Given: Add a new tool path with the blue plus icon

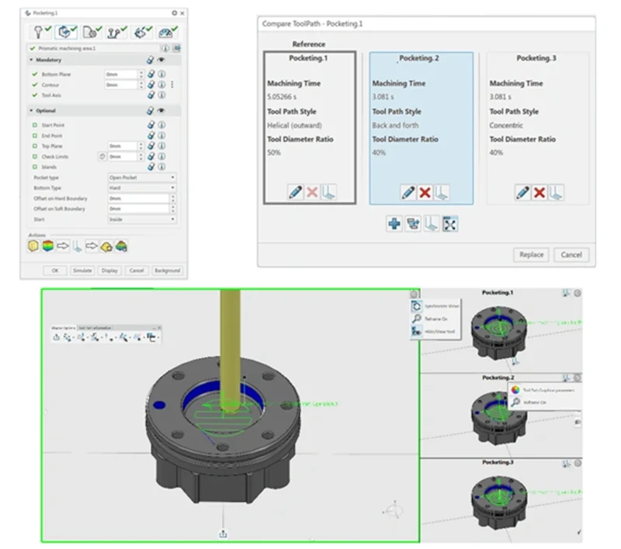Looking at the screenshot, I should [395, 224].
